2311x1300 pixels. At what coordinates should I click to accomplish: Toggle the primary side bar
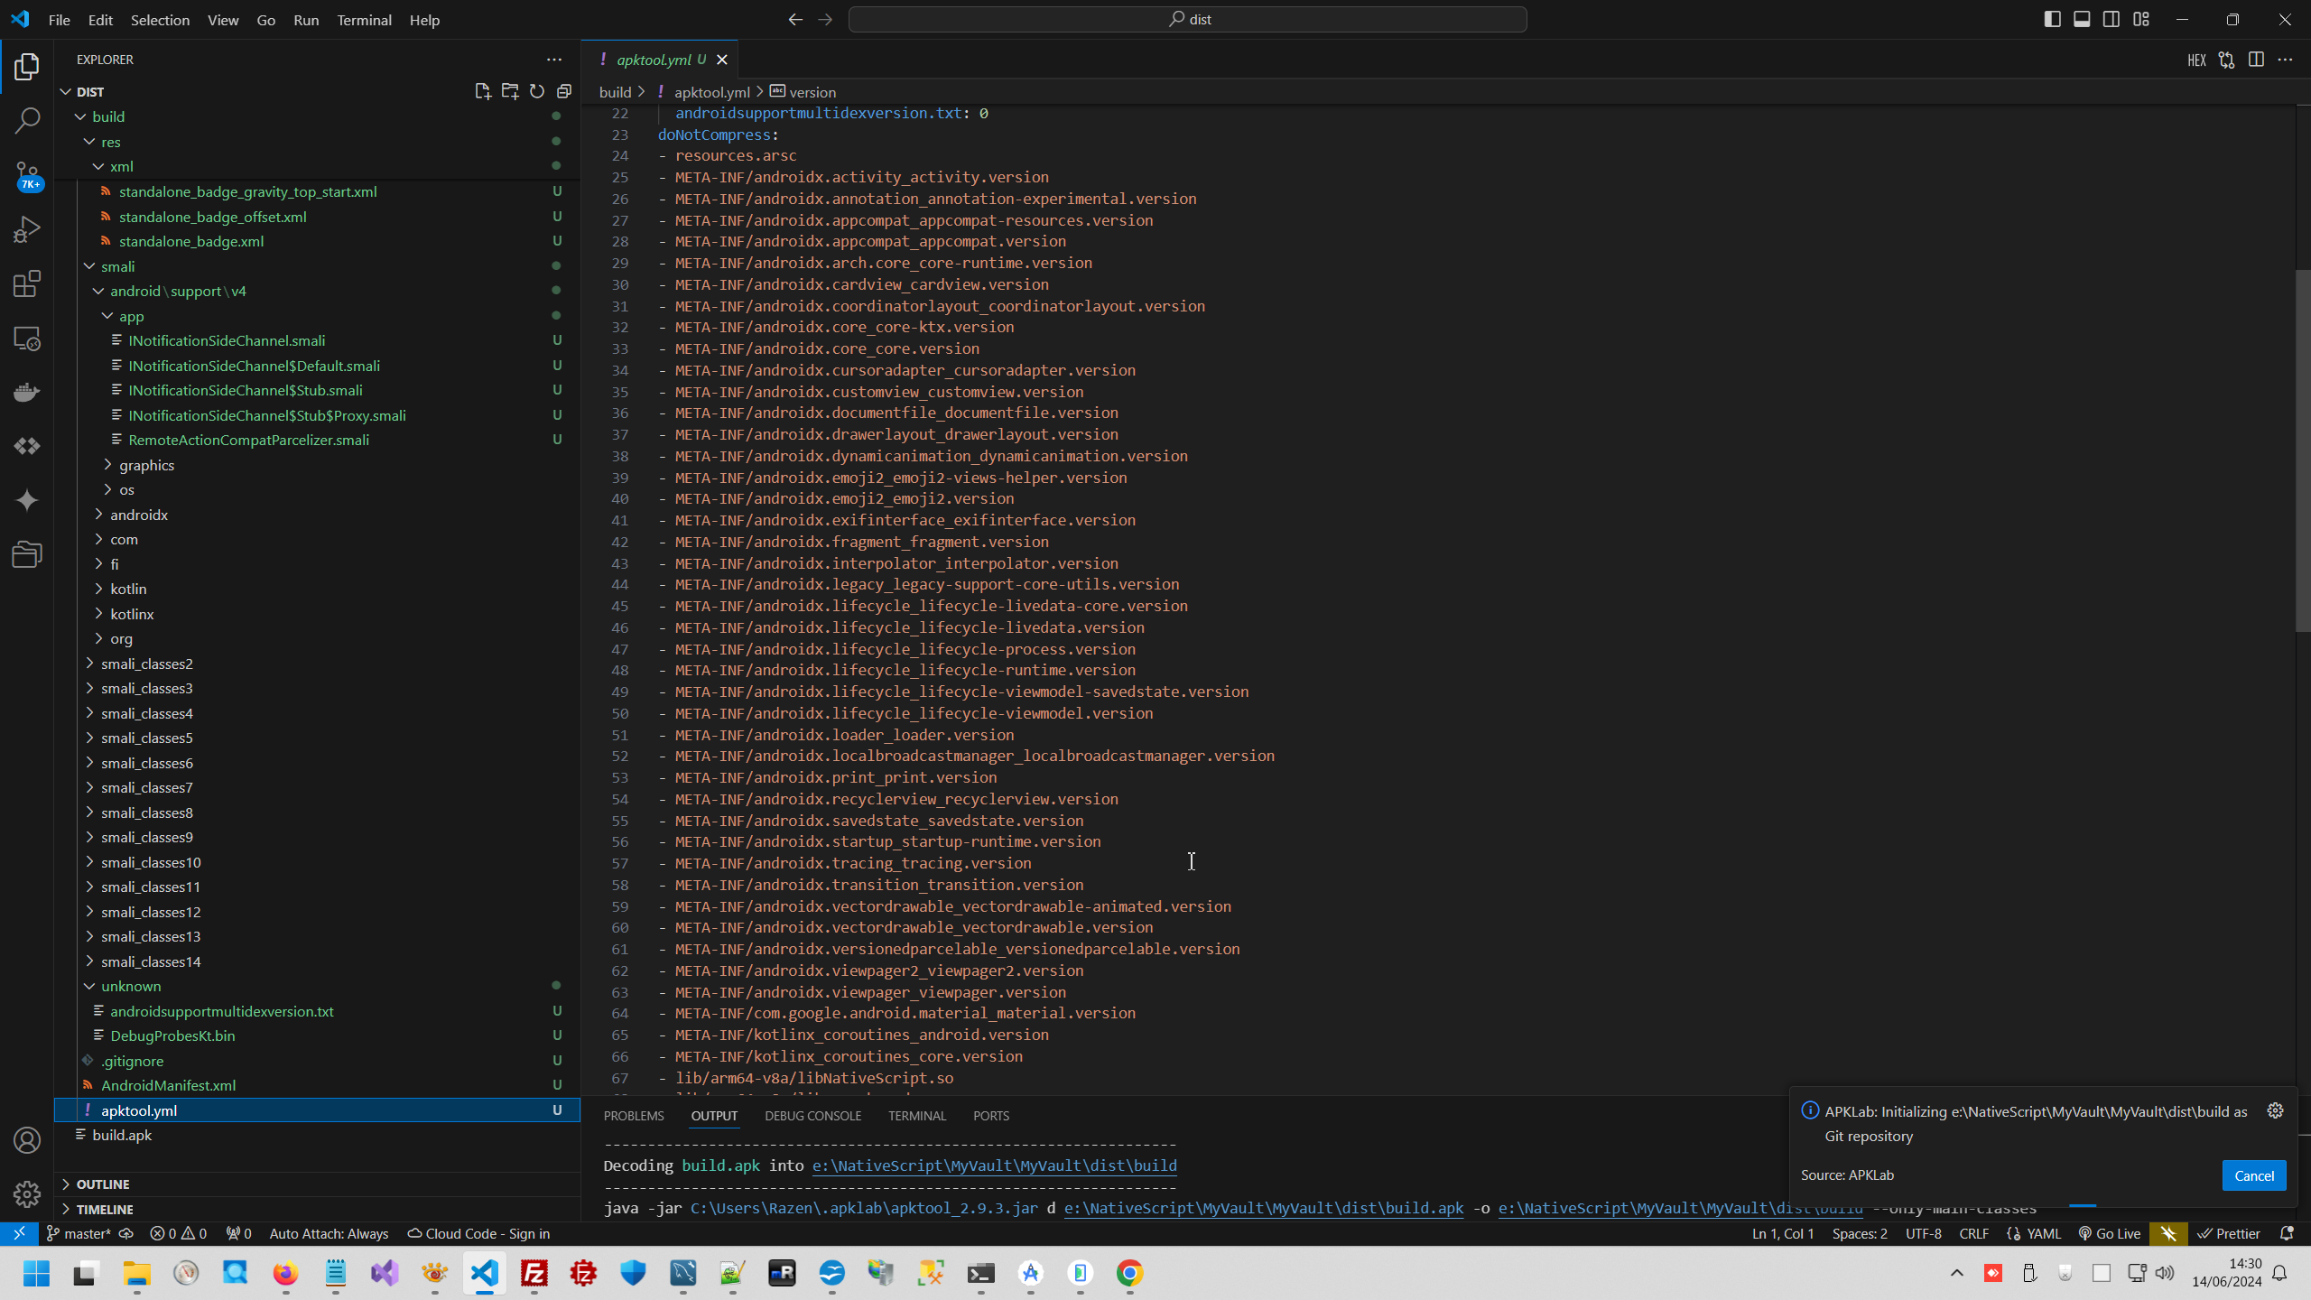2053,18
